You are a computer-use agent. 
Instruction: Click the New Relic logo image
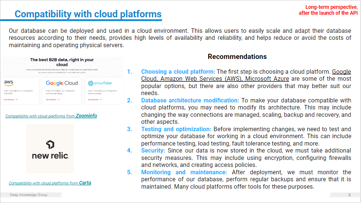[x=50, y=149]
